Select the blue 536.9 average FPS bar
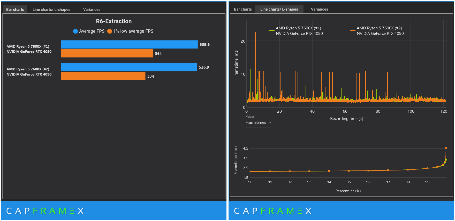 pos(129,67)
